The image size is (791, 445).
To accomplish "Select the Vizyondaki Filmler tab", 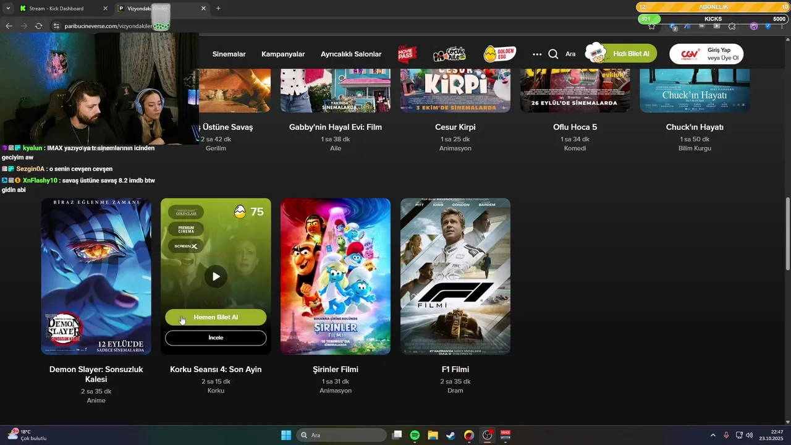I will [x=161, y=8].
